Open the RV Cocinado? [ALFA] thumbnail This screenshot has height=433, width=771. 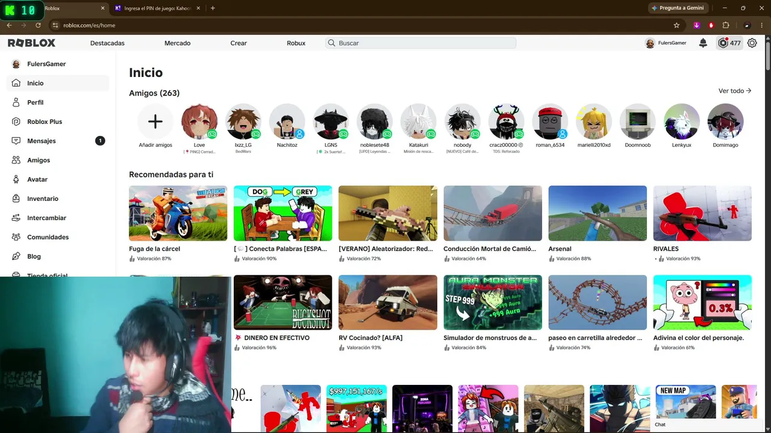[388, 302]
